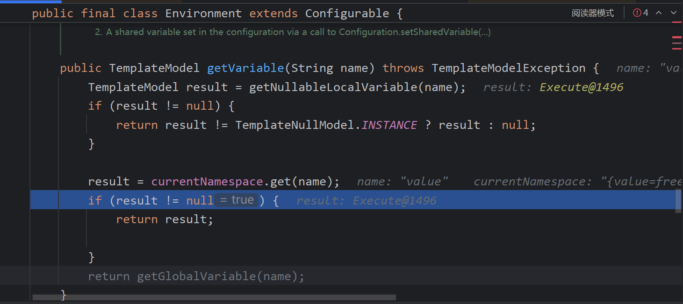Click currentNamespace field in the get call
Screen dimensions: 683x304
[207, 182]
